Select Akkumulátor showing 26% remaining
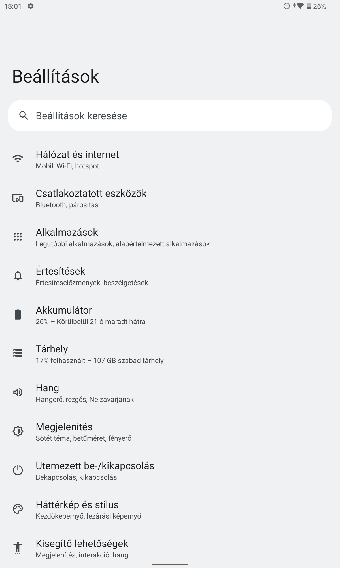340x568 pixels. 170,315
